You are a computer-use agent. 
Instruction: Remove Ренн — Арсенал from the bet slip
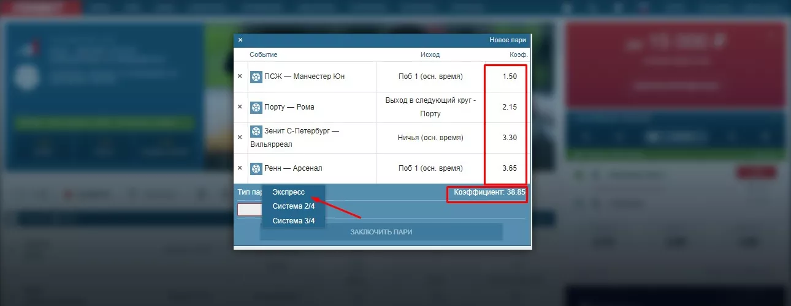(x=240, y=168)
